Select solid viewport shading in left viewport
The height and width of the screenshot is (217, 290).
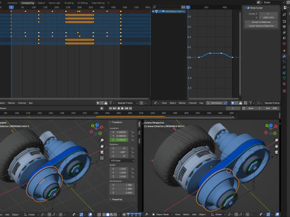pyautogui.click(x=108, y=215)
